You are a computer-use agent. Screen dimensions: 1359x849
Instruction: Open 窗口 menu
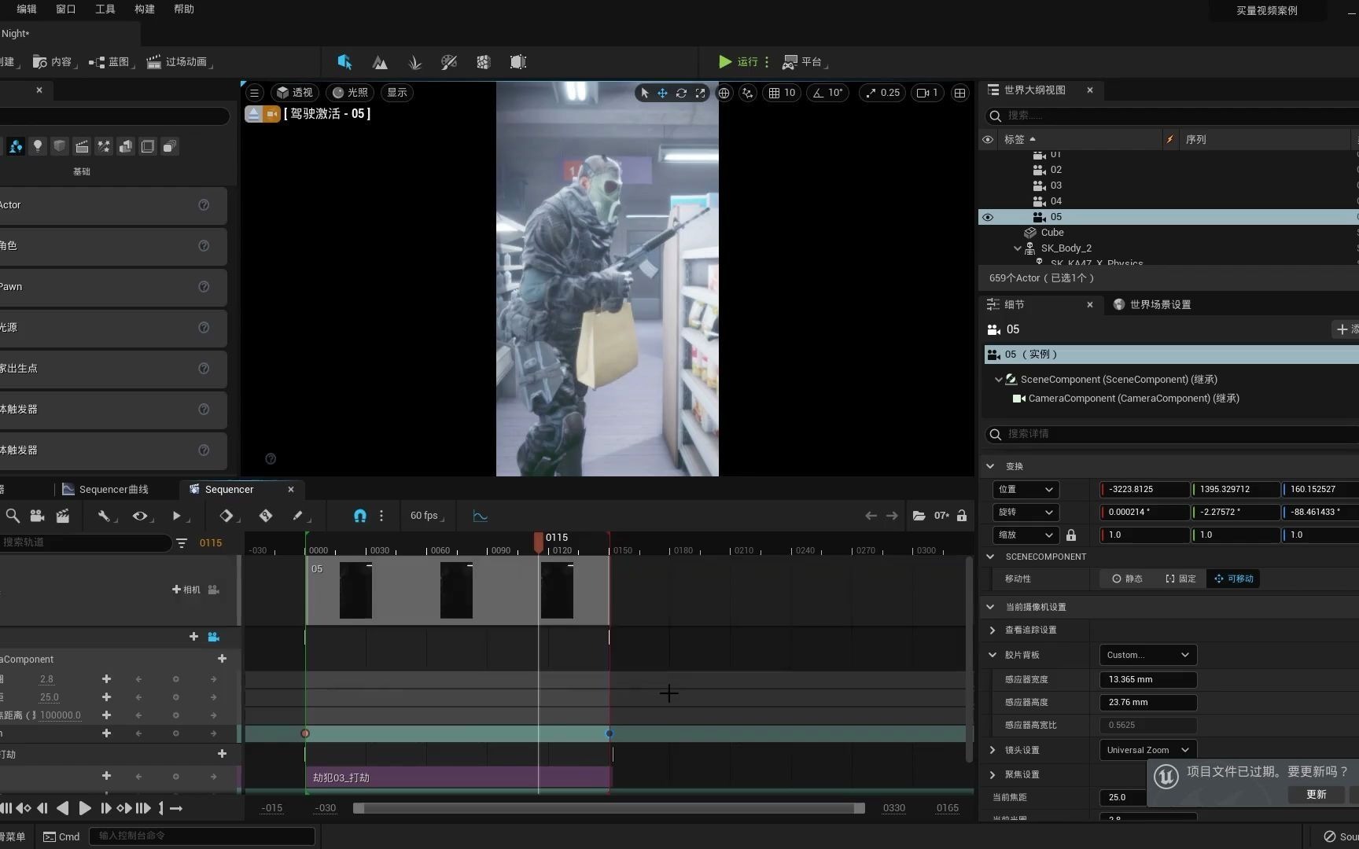[66, 9]
